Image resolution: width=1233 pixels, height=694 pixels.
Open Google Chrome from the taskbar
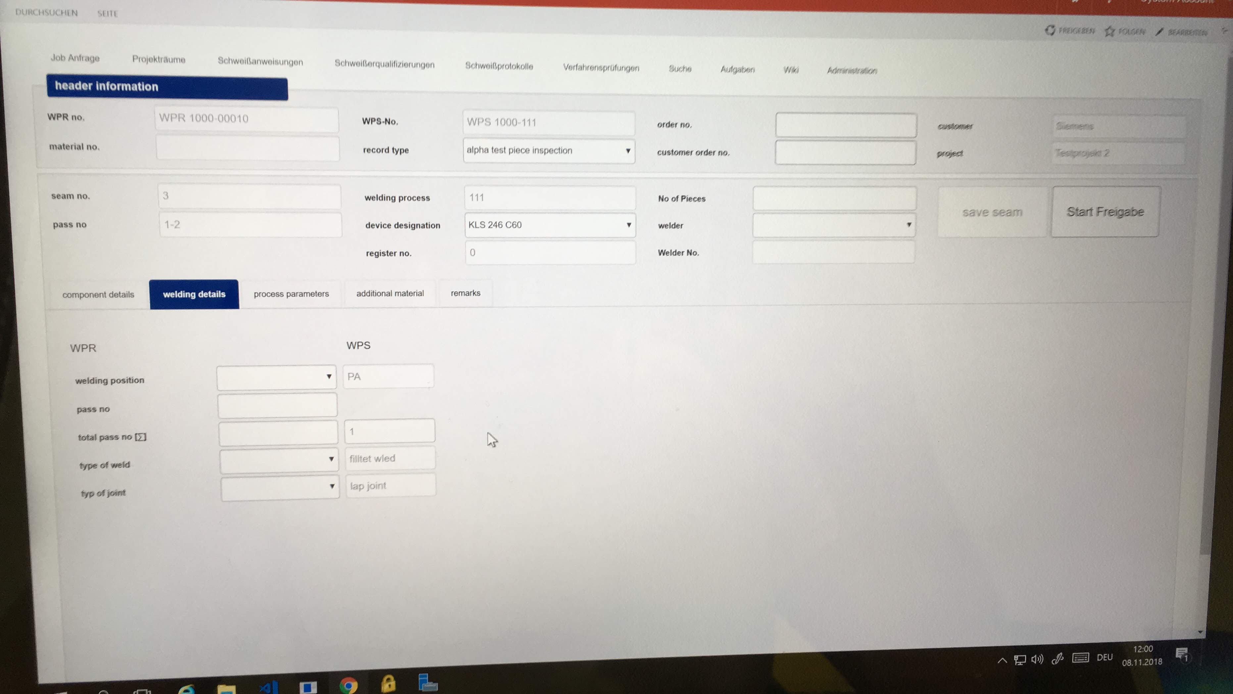pyautogui.click(x=348, y=685)
